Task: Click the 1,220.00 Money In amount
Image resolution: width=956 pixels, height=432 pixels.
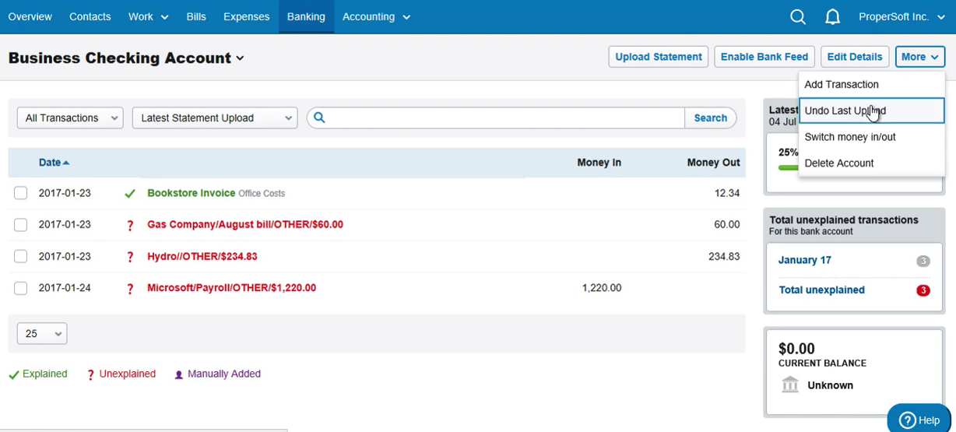Action: (x=602, y=288)
